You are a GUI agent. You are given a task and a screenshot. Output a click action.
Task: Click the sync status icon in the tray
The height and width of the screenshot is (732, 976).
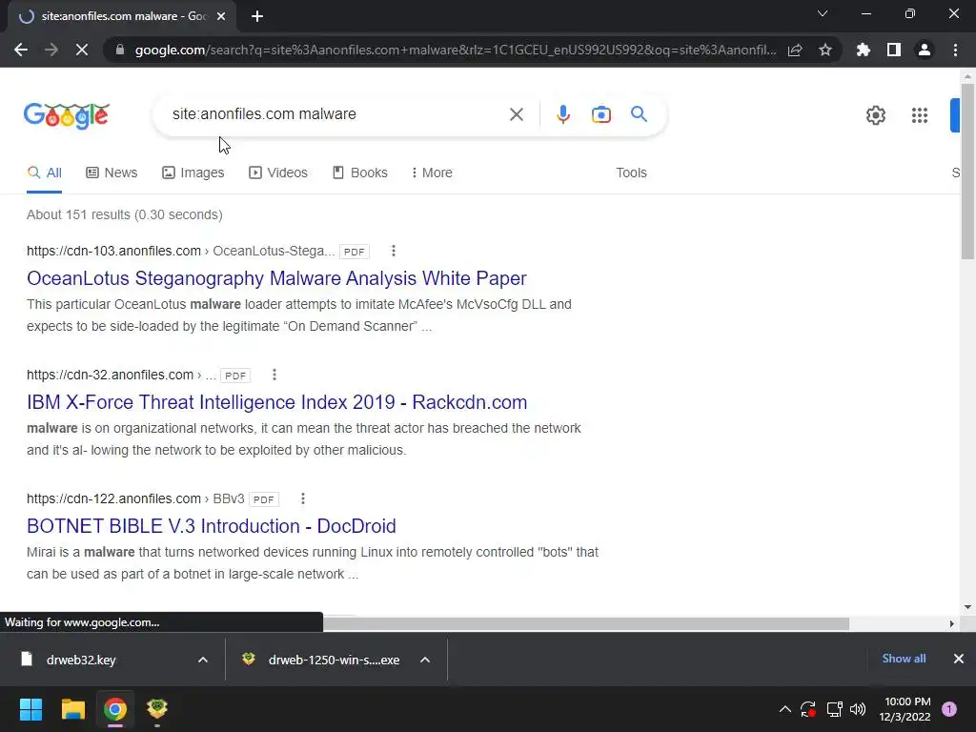pyautogui.click(x=808, y=709)
